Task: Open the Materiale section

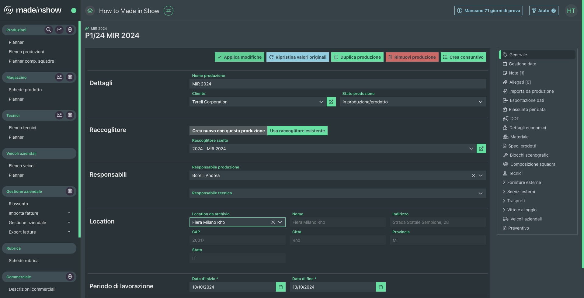Action: point(516,137)
